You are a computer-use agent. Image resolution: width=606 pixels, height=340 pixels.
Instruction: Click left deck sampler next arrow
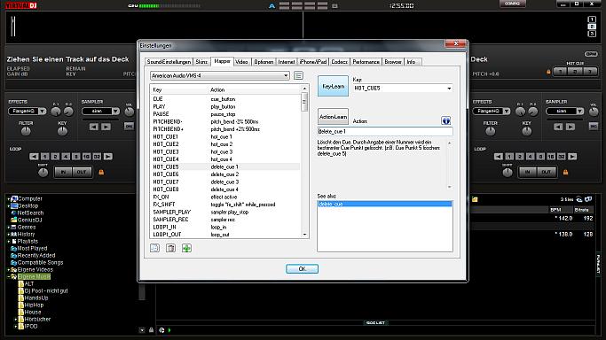[106, 127]
